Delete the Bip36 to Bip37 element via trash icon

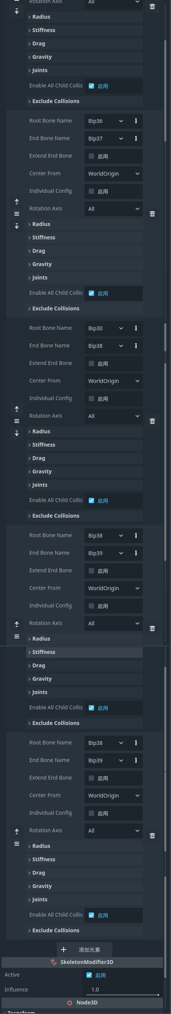click(x=152, y=214)
